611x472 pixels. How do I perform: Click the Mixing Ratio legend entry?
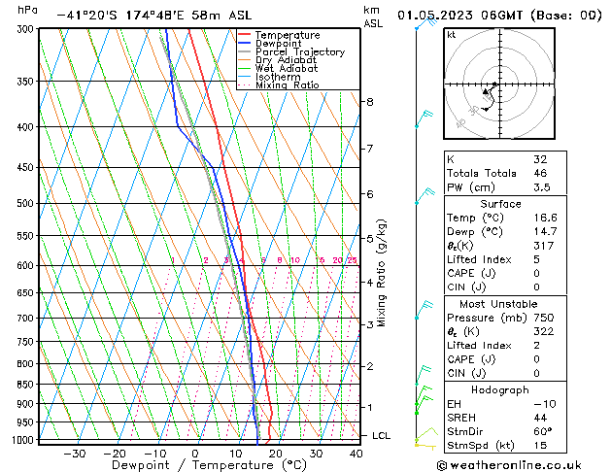coord(287,85)
